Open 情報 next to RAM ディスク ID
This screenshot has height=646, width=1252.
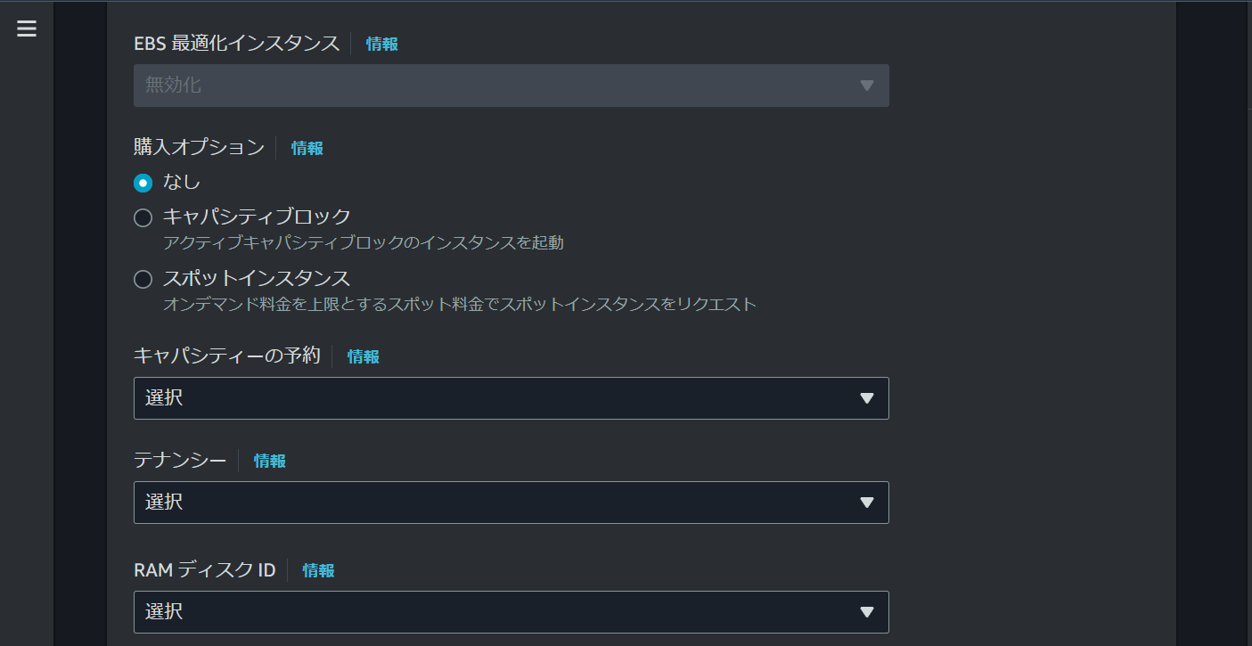318,570
